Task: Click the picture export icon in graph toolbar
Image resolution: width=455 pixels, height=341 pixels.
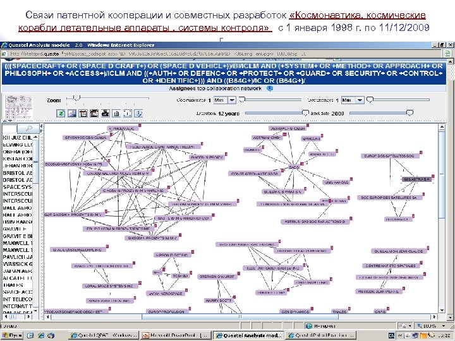Action: (71, 114)
